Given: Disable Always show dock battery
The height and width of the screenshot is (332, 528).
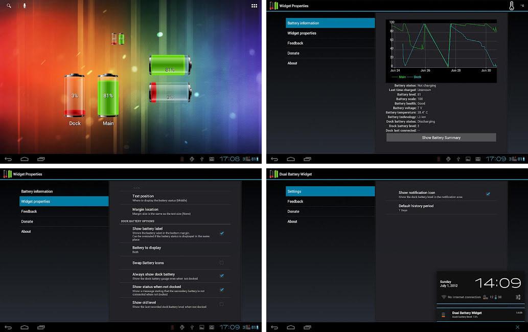Looking at the screenshot, I should (x=221, y=276).
